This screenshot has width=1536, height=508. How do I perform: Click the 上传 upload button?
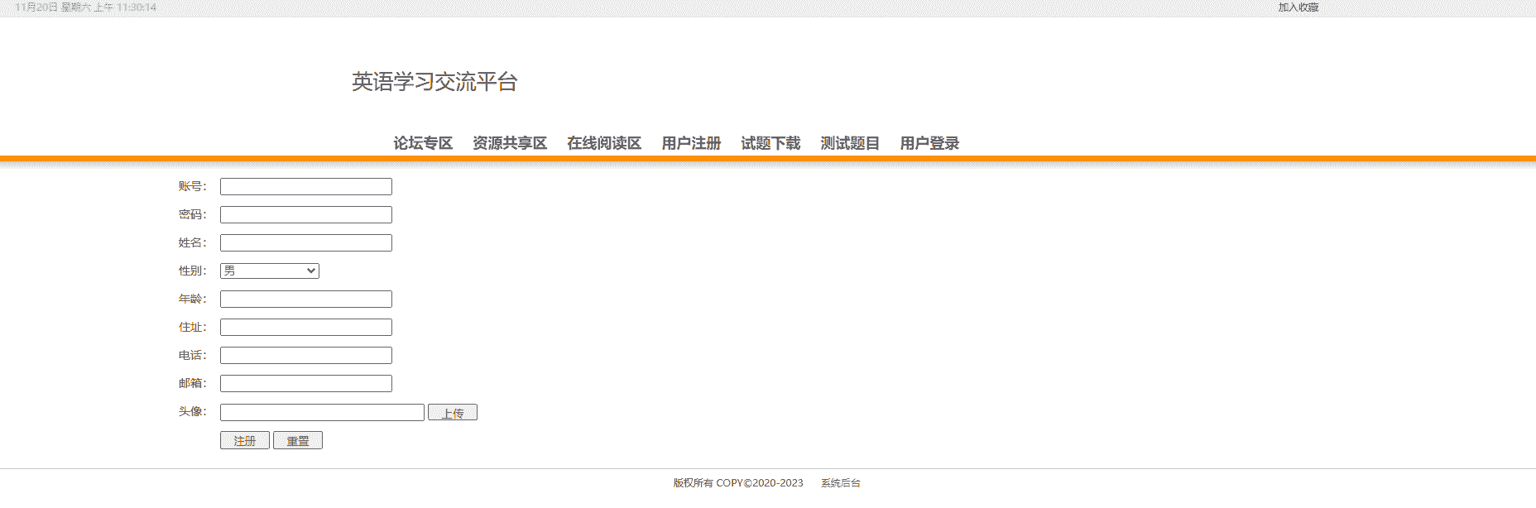pyautogui.click(x=453, y=412)
